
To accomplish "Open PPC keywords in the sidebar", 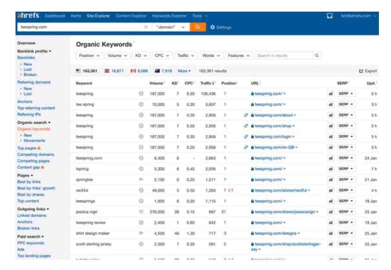I will click(x=31, y=243).
